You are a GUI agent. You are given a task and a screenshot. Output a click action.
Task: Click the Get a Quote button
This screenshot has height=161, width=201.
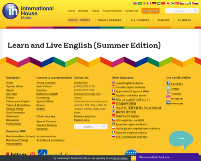click(x=150, y=11)
